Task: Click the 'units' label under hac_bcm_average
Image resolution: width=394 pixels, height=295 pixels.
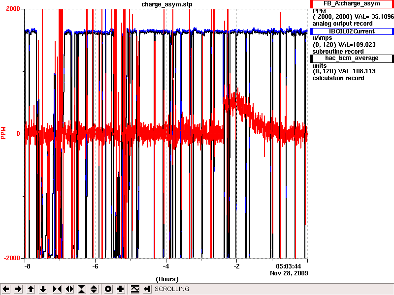Action: click(x=319, y=66)
